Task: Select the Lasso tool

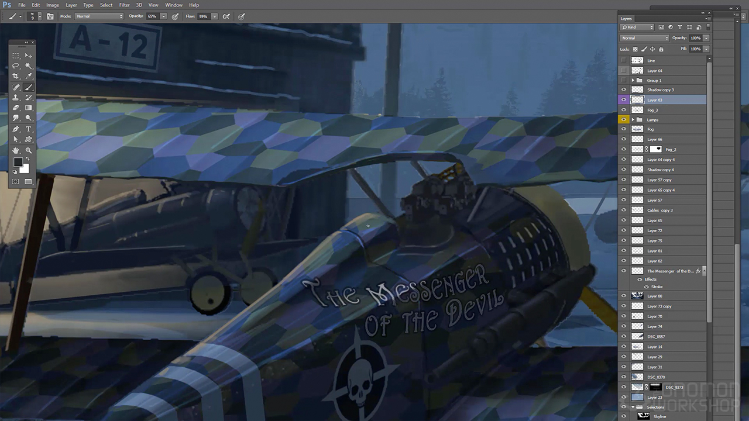Action: (16, 66)
